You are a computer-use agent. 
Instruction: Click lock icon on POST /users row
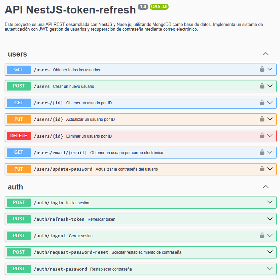point(262,86)
